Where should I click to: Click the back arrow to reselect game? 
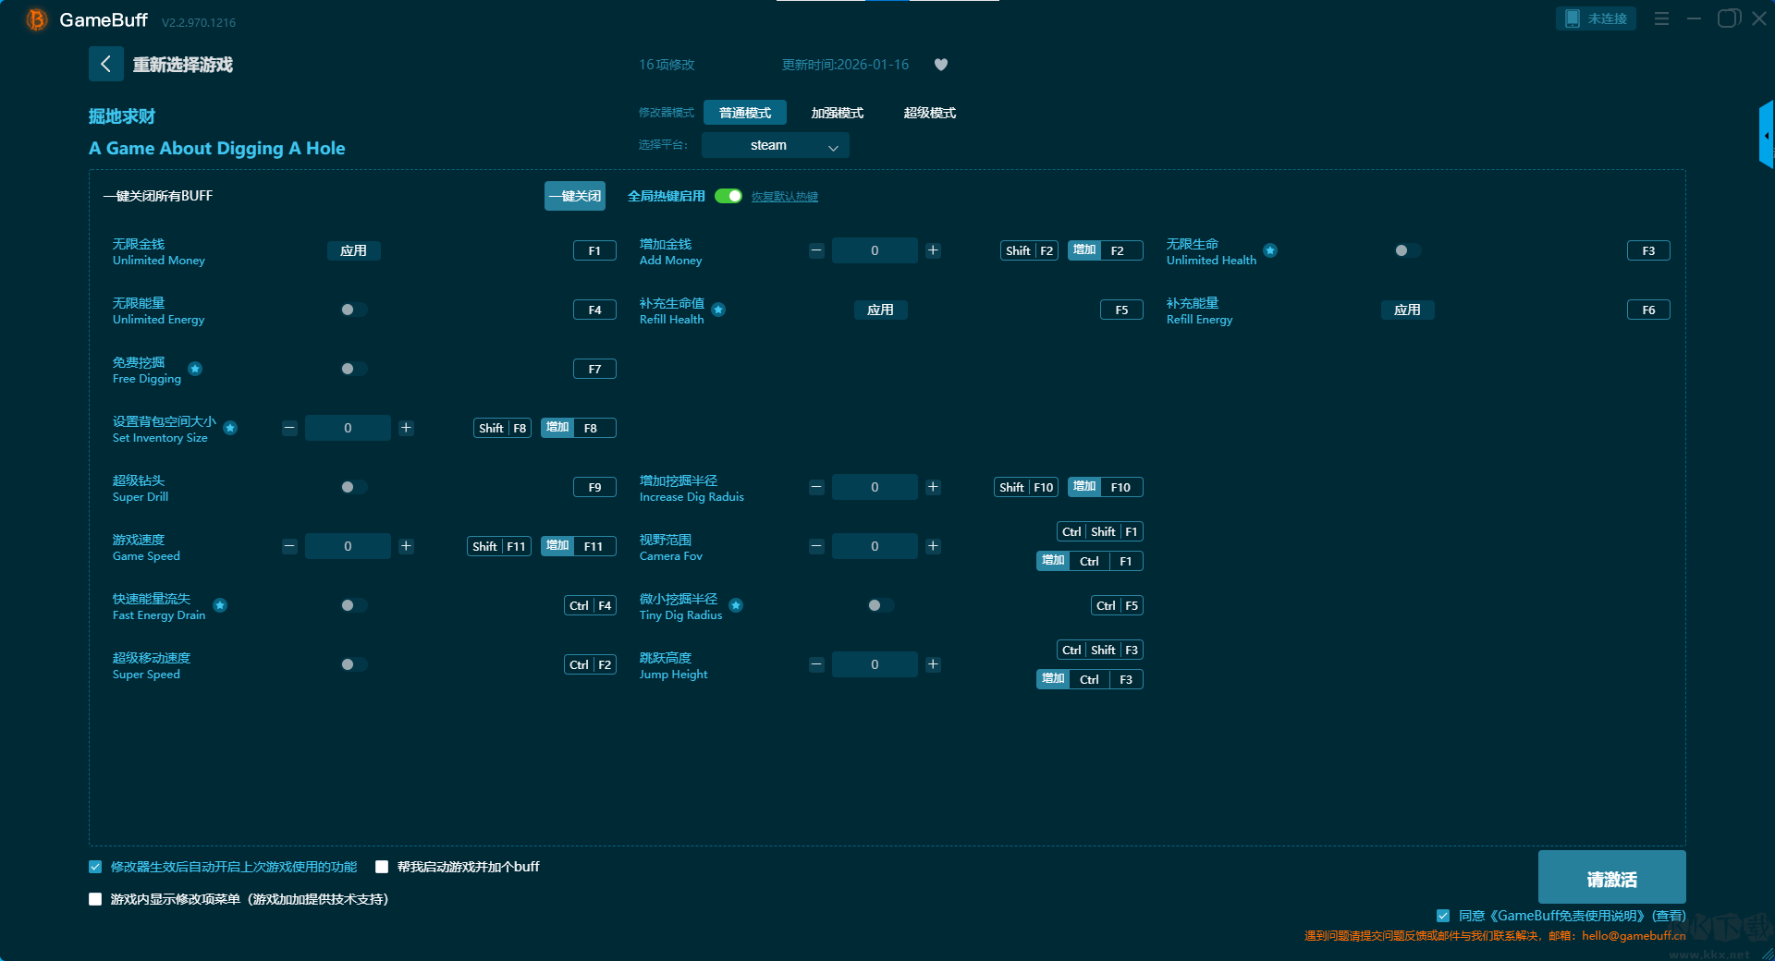click(105, 64)
